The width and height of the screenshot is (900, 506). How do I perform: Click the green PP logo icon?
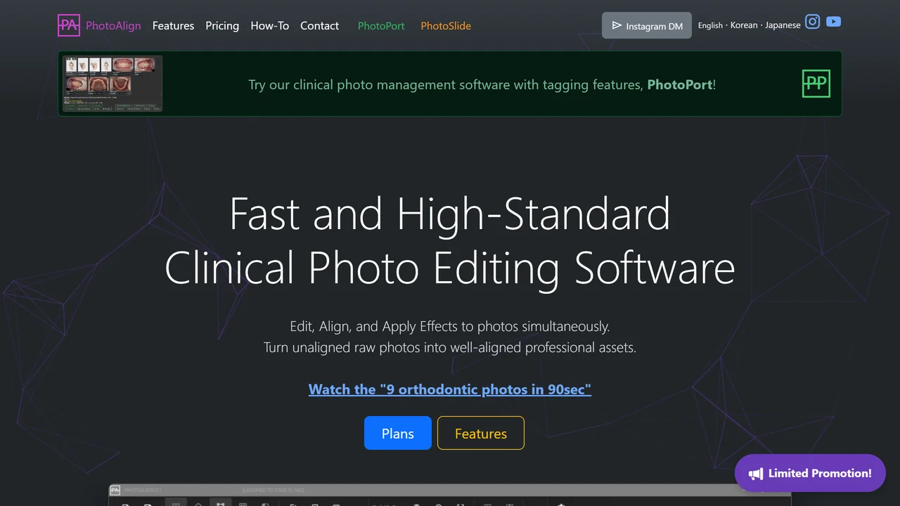816,84
